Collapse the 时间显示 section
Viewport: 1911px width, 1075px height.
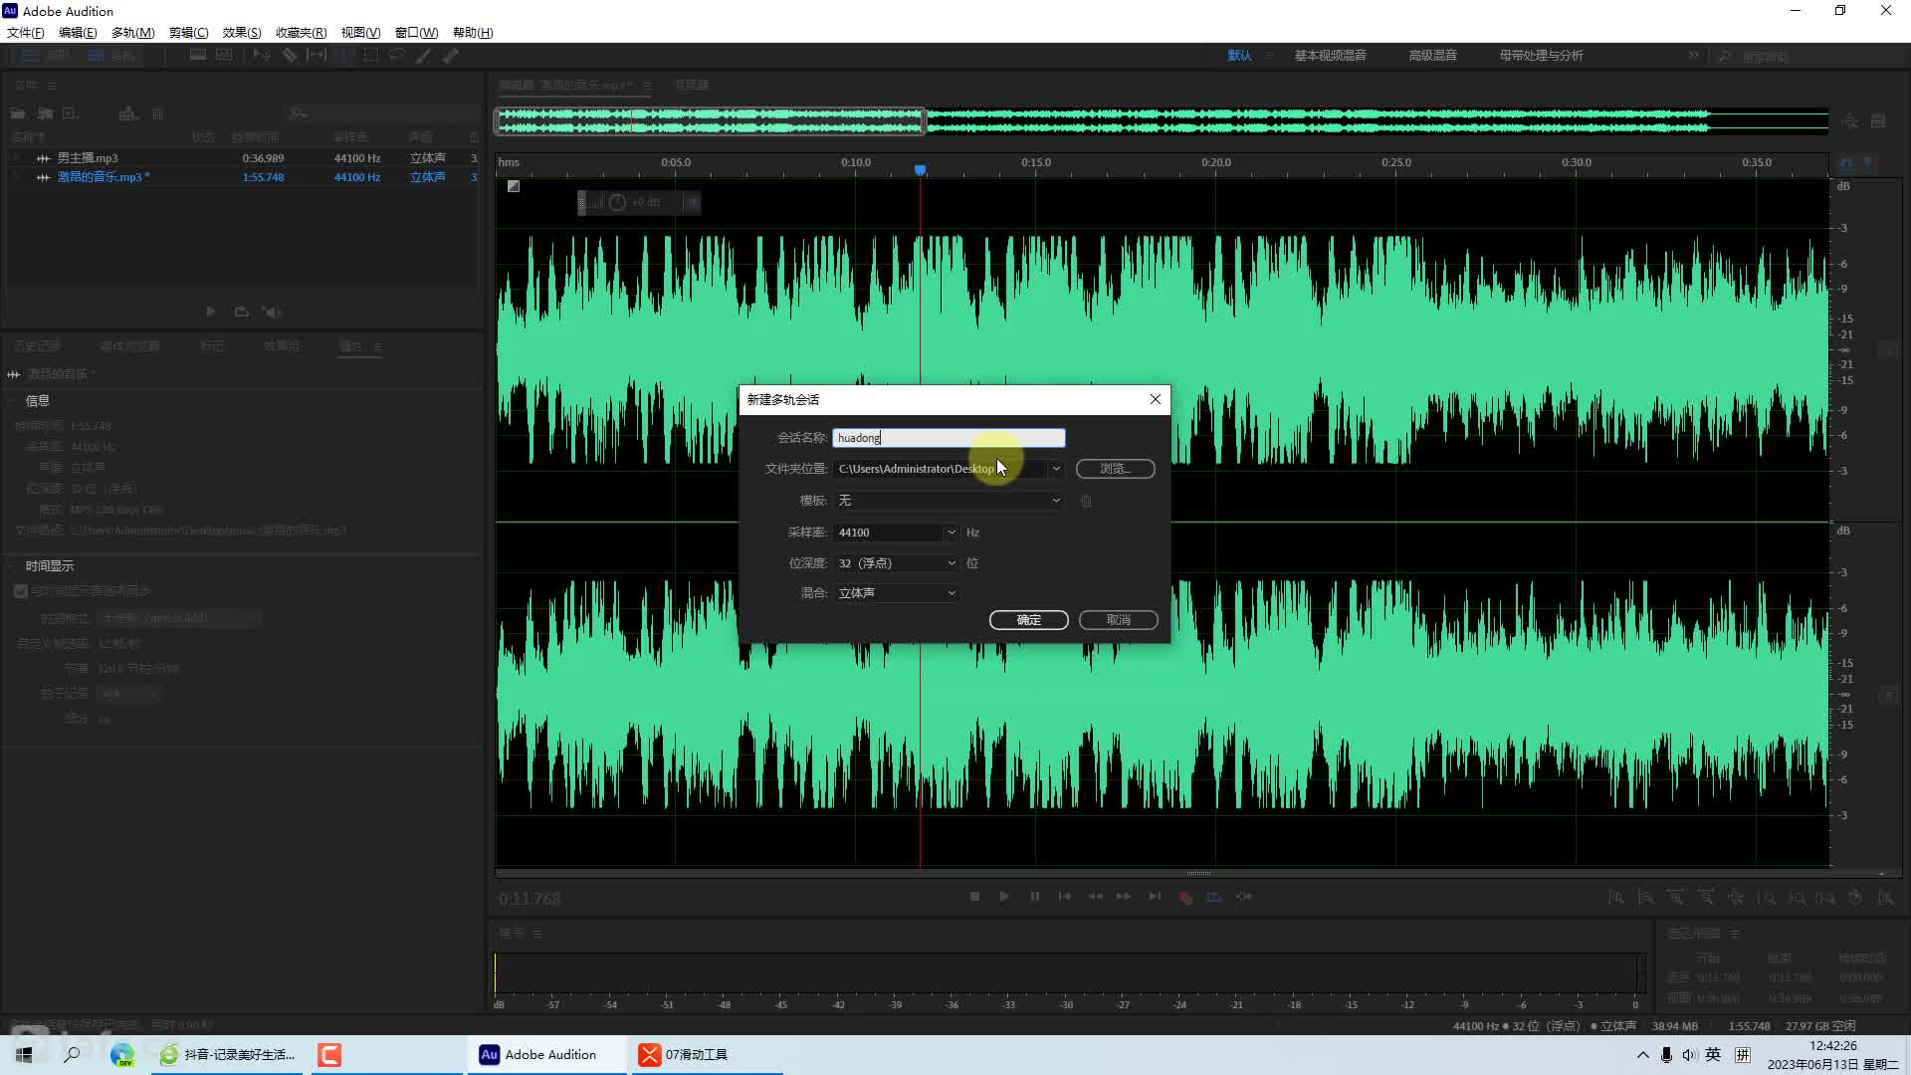13,565
